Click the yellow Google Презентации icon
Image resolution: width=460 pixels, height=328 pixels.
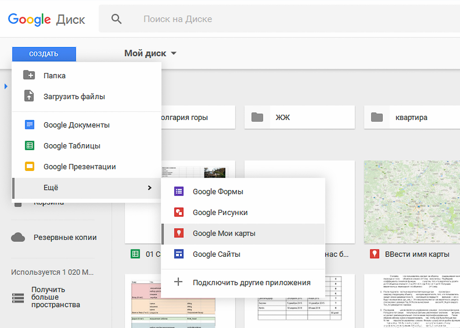tap(29, 166)
